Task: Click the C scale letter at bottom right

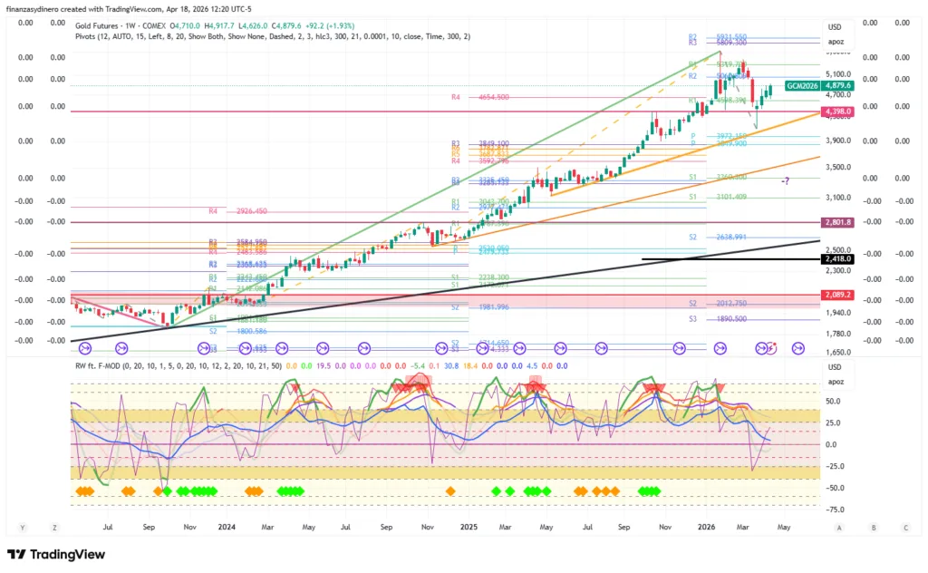Action: click(905, 527)
